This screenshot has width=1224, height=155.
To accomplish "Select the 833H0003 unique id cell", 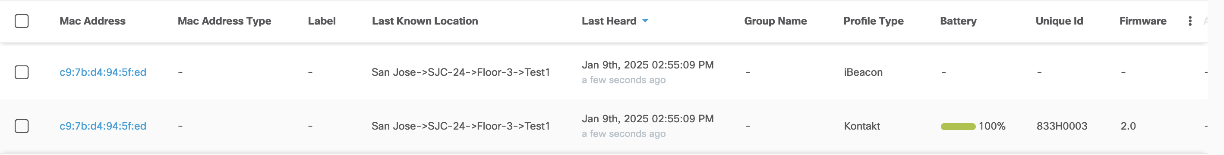I will click(x=1061, y=126).
